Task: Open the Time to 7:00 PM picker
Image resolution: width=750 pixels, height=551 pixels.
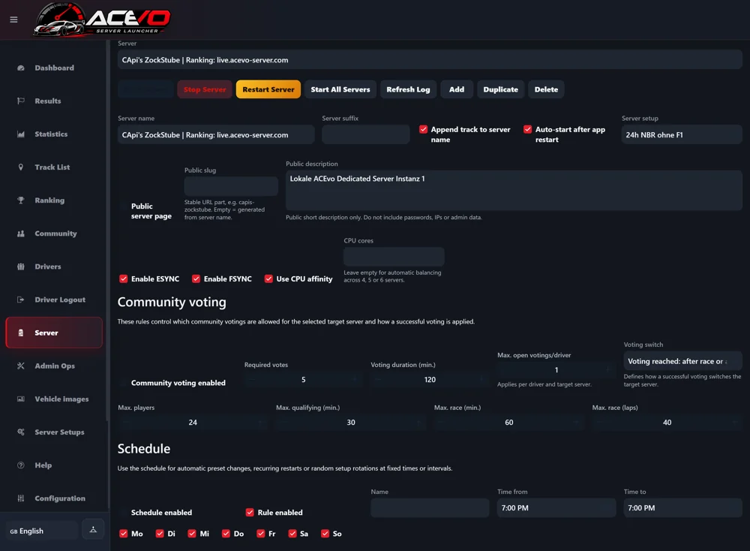Action: 682,508
